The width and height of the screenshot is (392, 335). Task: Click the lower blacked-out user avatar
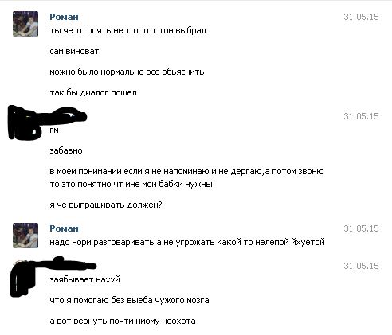(x=23, y=277)
